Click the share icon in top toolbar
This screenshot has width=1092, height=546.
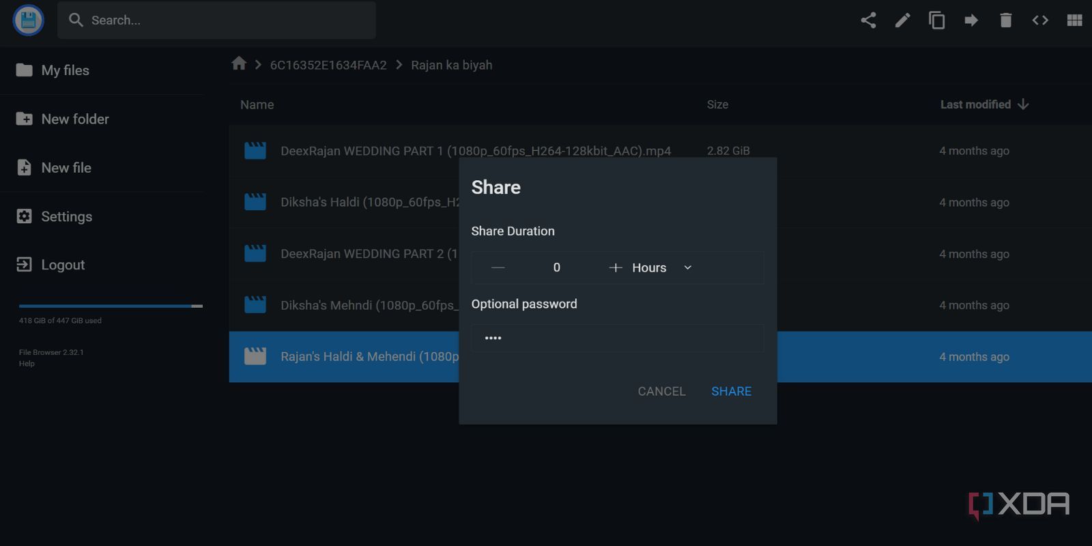pyautogui.click(x=868, y=20)
